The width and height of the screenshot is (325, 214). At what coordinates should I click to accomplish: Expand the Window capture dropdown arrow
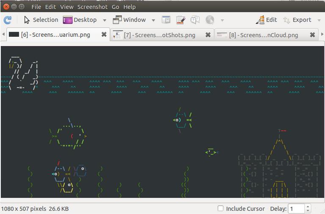pos(153,20)
